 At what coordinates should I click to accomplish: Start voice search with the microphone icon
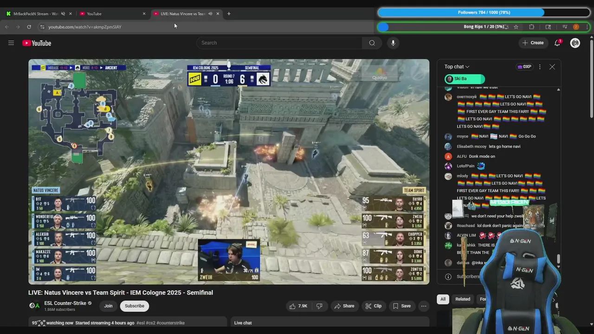click(x=393, y=43)
